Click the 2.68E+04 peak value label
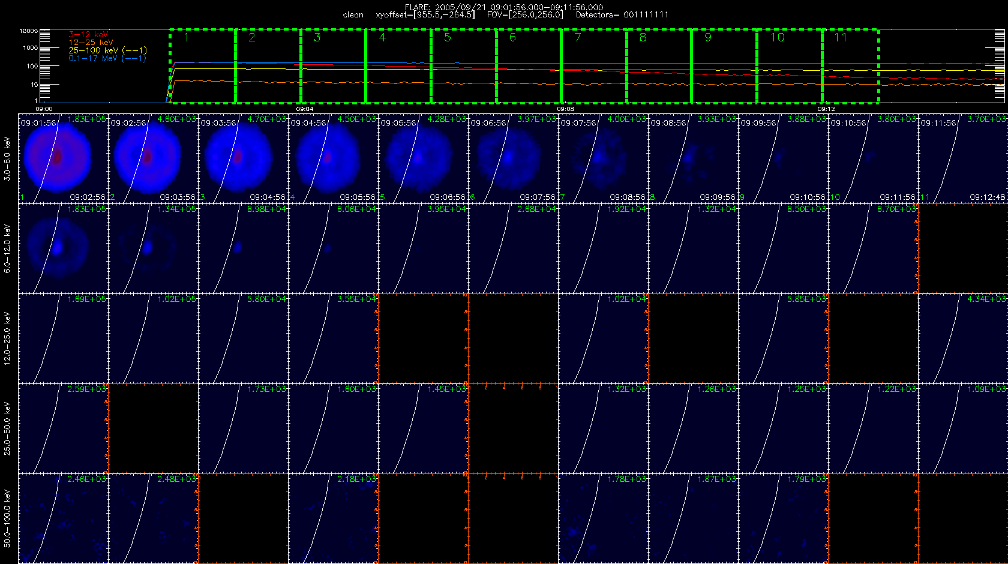 [537, 209]
